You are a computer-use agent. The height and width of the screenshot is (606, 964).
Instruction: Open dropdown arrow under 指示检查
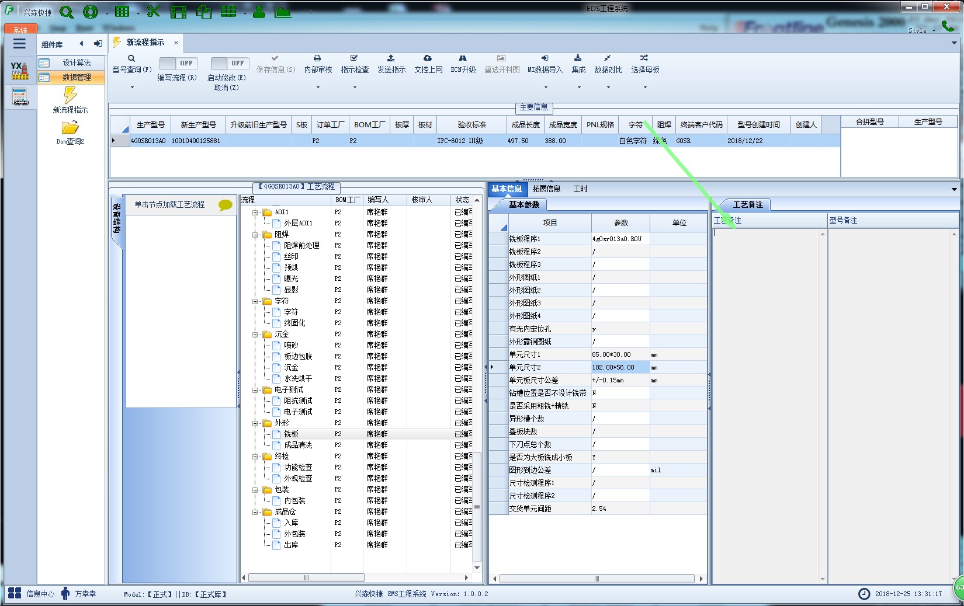355,88
